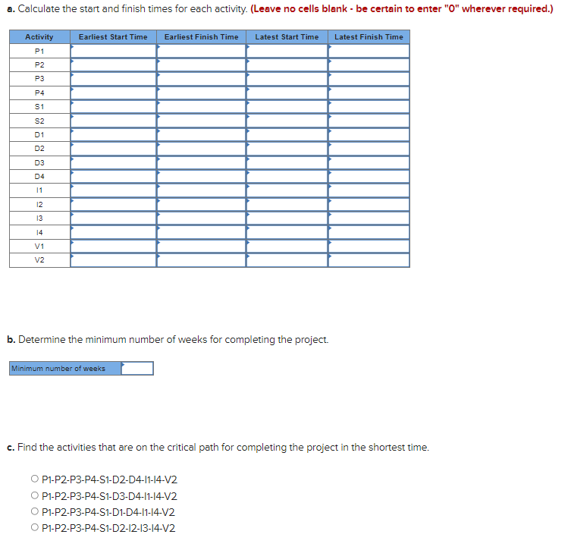Click I2 Latest Finish Time cell
The height and width of the screenshot is (547, 571).
tap(369, 204)
